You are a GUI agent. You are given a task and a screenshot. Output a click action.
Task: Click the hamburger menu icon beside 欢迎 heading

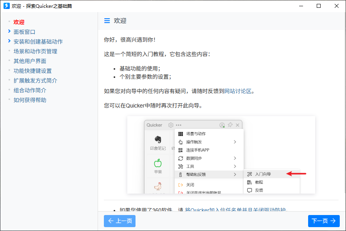(x=107, y=21)
